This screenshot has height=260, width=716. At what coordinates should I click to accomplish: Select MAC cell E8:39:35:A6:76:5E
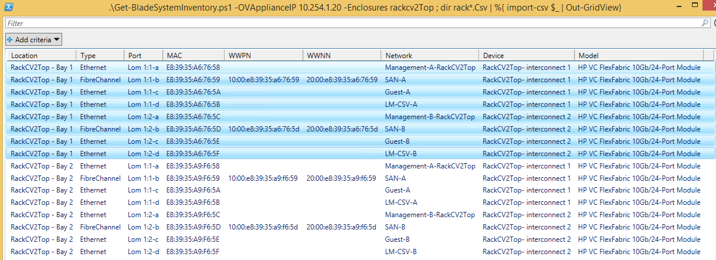coord(194,141)
